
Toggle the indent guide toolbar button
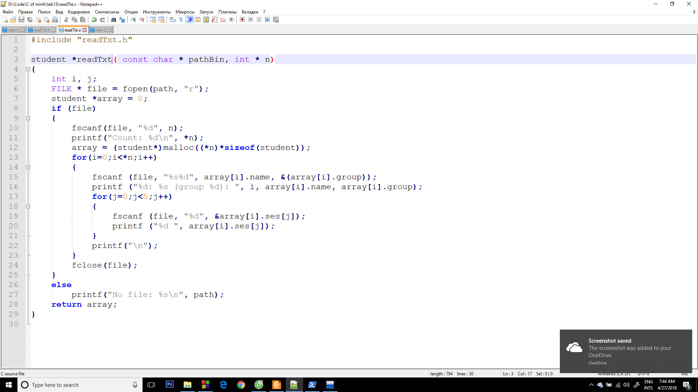189,20
